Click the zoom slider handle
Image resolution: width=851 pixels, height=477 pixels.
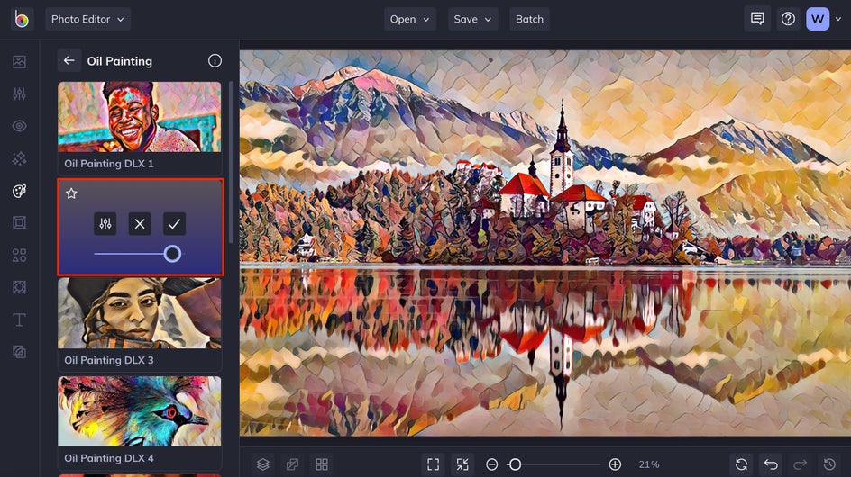pos(515,464)
